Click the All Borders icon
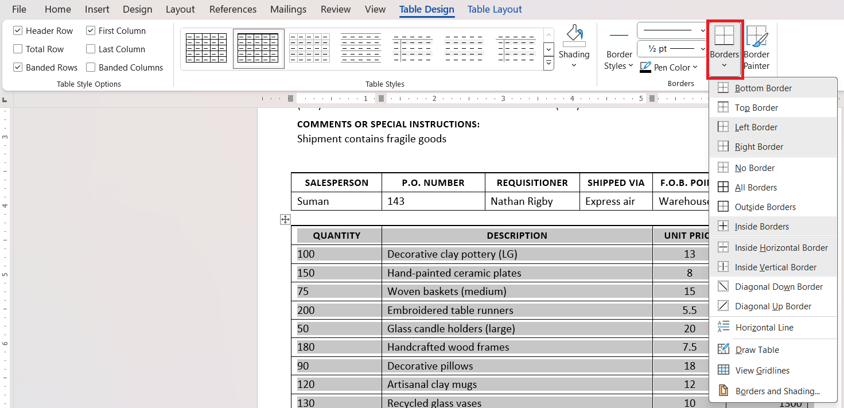The image size is (844, 408). (724, 188)
